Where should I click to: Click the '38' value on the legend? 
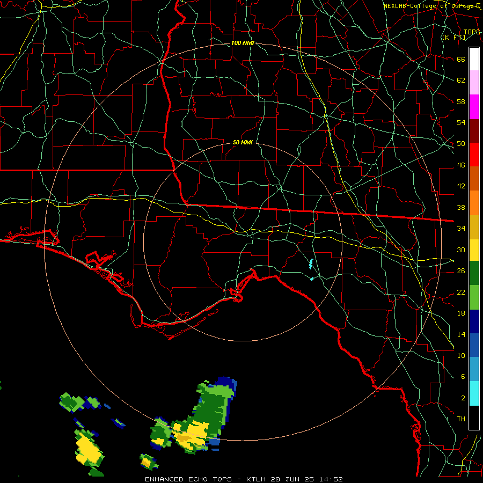click(x=461, y=207)
